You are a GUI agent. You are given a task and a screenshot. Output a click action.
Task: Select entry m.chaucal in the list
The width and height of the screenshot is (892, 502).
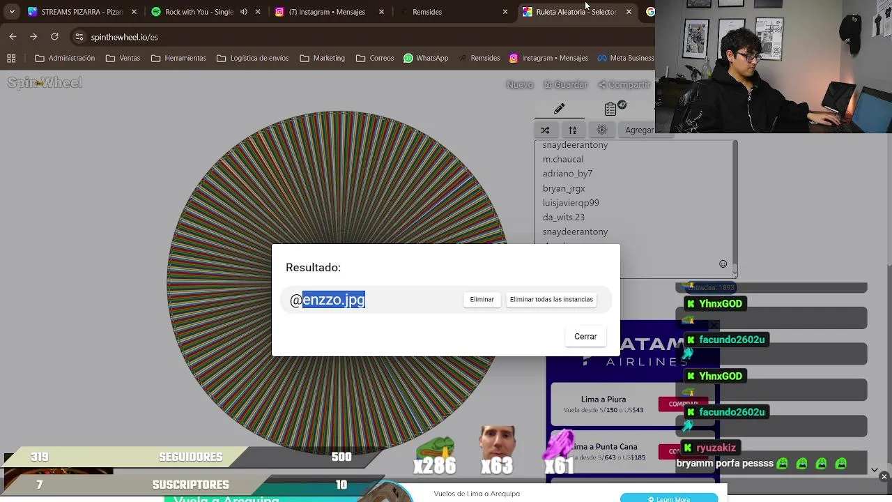click(x=563, y=159)
